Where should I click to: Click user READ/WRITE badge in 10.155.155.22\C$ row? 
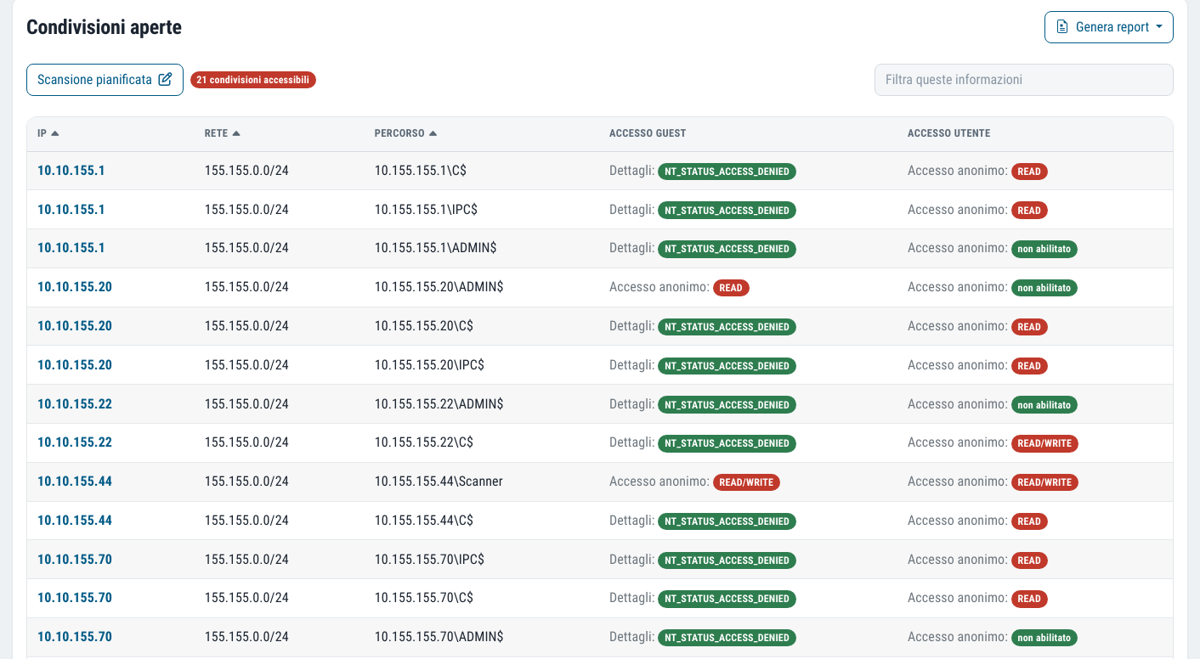pos(1044,443)
